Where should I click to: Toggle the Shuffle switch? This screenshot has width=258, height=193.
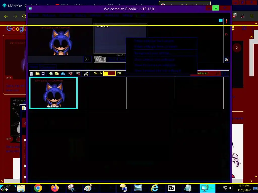(109, 73)
